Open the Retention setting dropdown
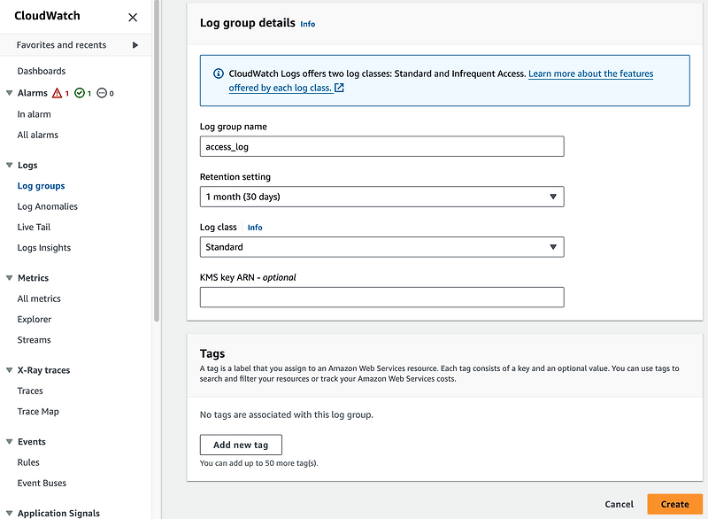 point(381,197)
